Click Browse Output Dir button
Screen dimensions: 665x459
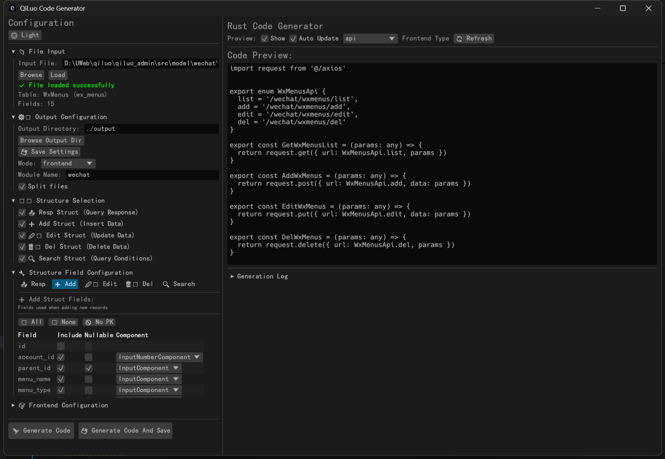51,140
